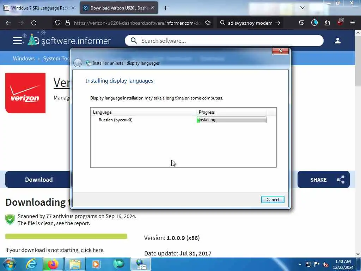Open the System Tools breadcrumb link
Viewport: 361px width, 271px height.
pos(56,58)
